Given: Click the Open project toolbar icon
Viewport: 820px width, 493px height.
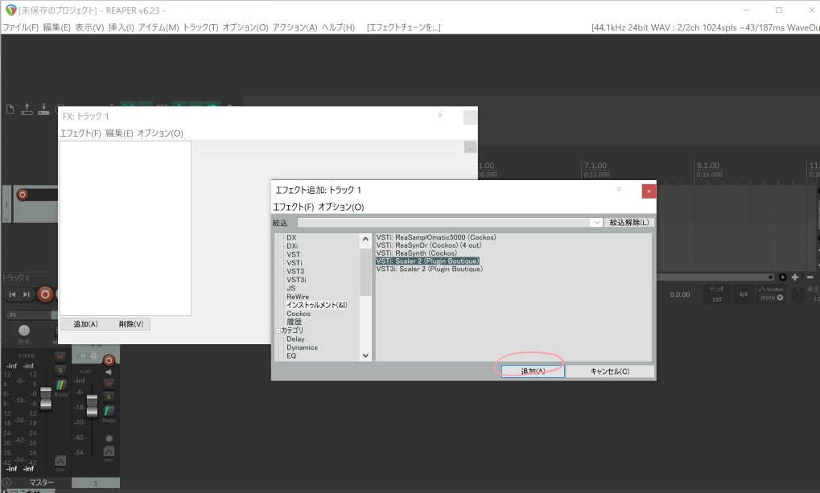Looking at the screenshot, I should click(27, 109).
